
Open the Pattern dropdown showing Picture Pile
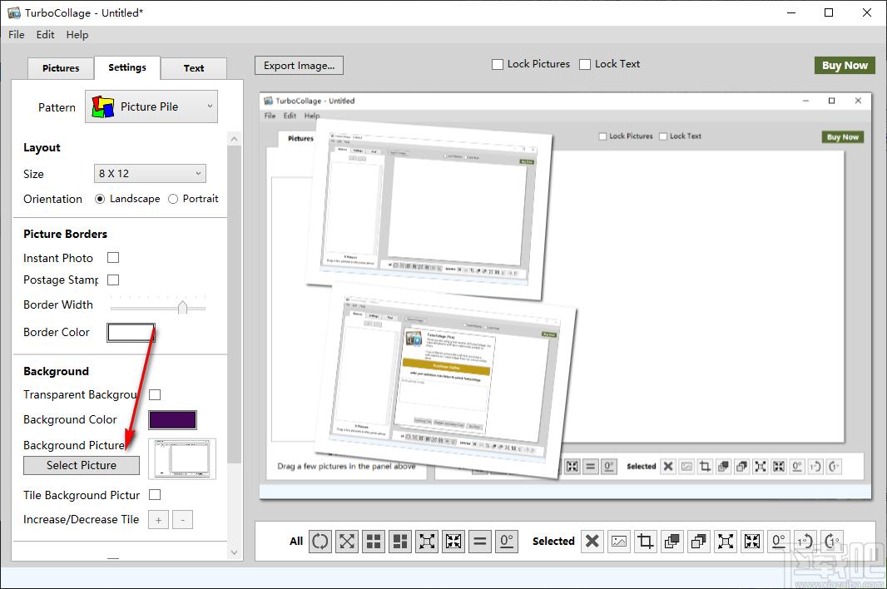(x=151, y=106)
